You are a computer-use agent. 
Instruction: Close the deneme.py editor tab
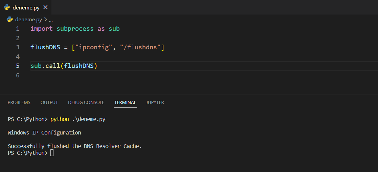(46, 7)
